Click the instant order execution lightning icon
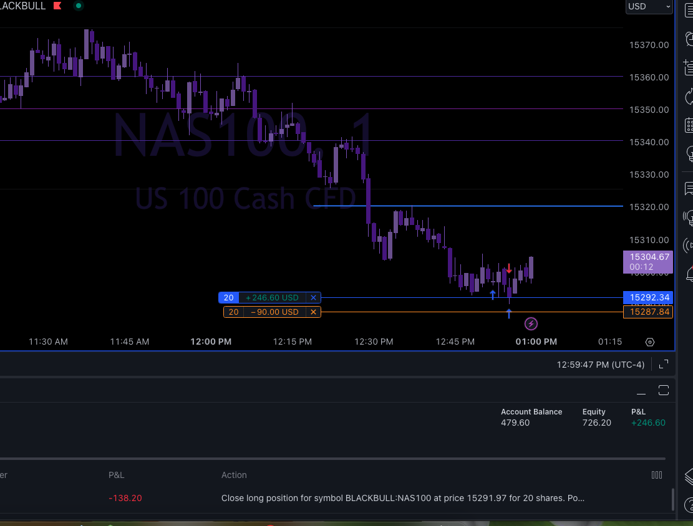Screen dimensions: 693x526 click(531, 323)
